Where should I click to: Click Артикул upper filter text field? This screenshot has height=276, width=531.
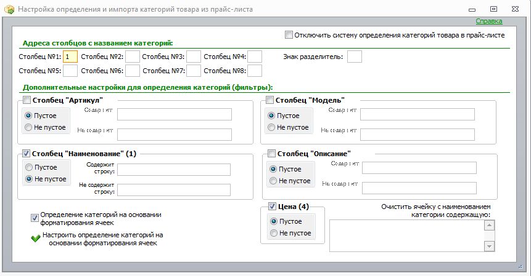(x=175, y=114)
